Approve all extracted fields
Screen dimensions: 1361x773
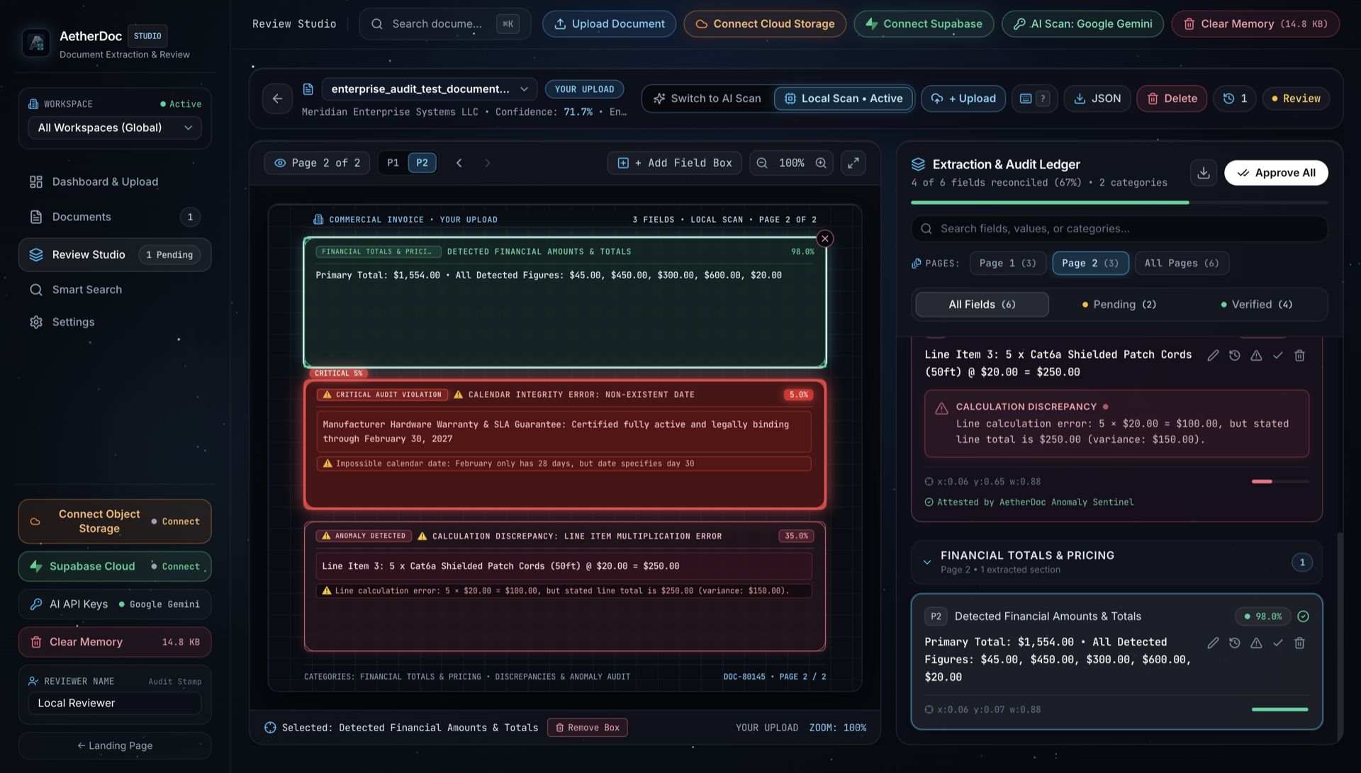(1276, 173)
